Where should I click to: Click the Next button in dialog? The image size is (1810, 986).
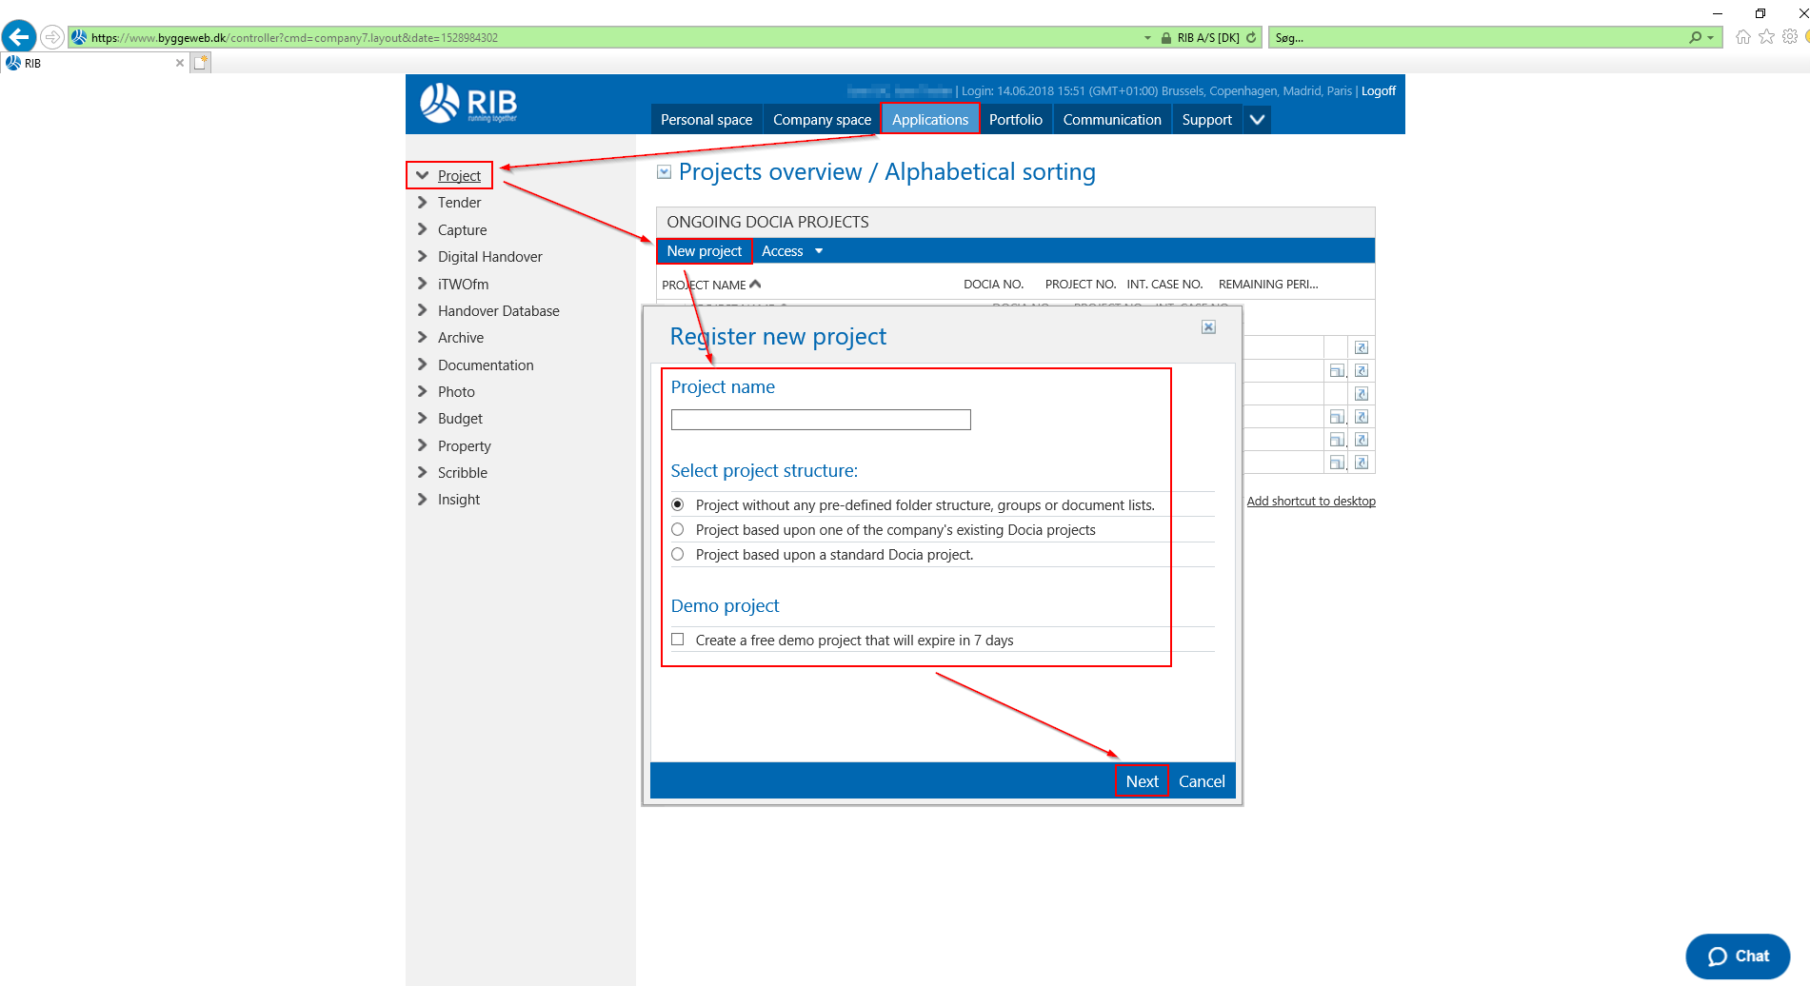pyautogui.click(x=1142, y=781)
